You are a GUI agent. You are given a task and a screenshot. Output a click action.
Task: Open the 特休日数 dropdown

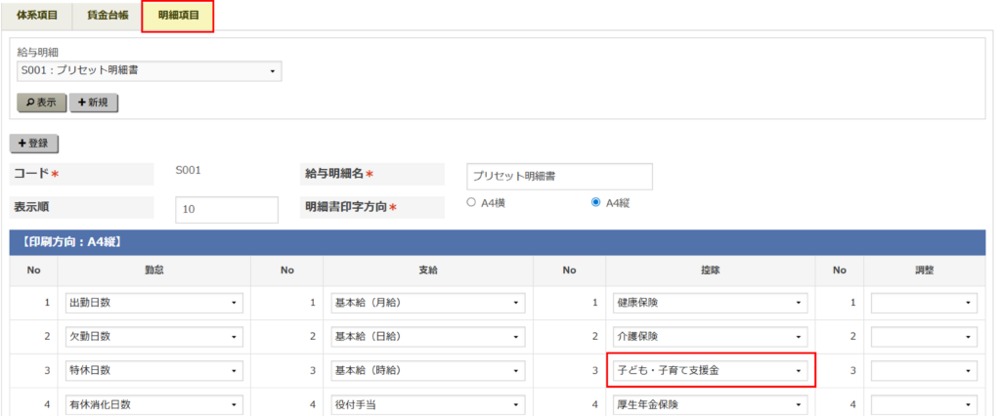pos(153,371)
